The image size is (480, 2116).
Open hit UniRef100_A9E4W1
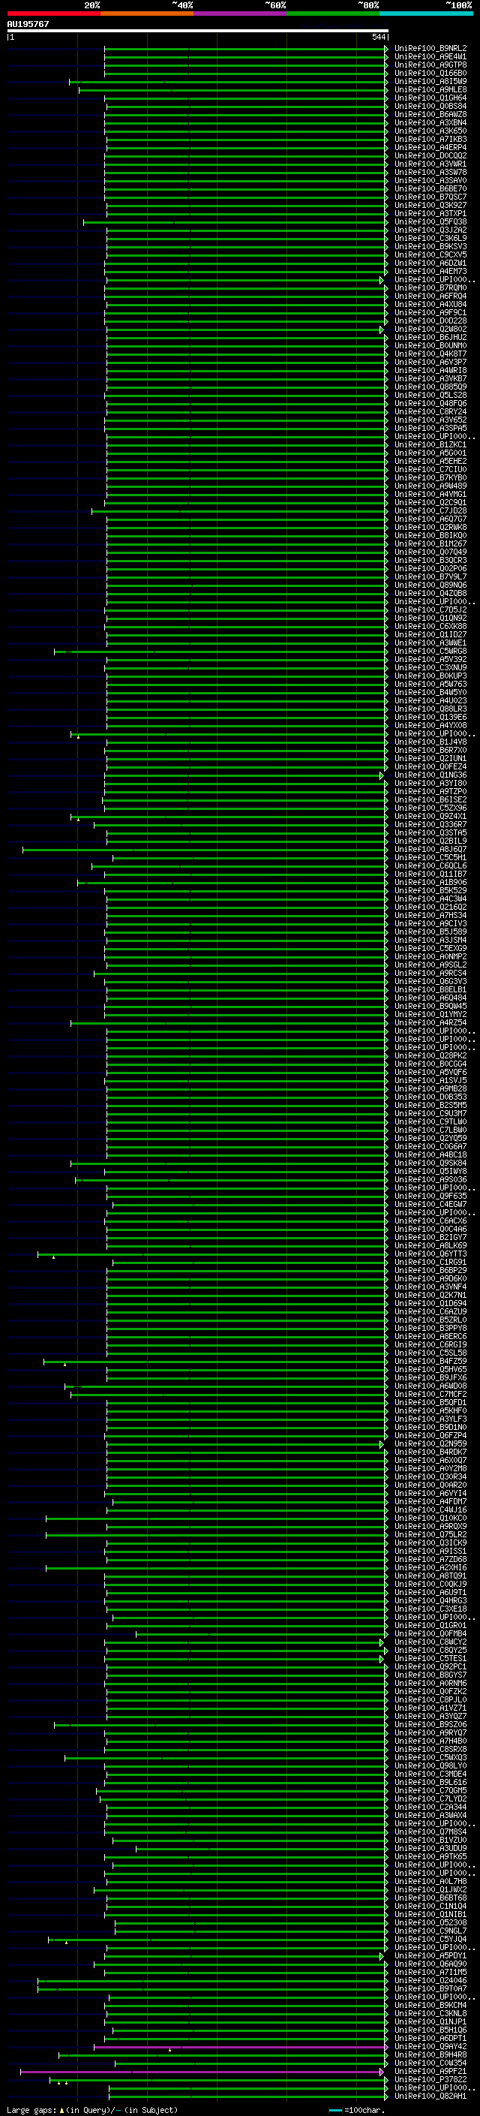[430, 57]
